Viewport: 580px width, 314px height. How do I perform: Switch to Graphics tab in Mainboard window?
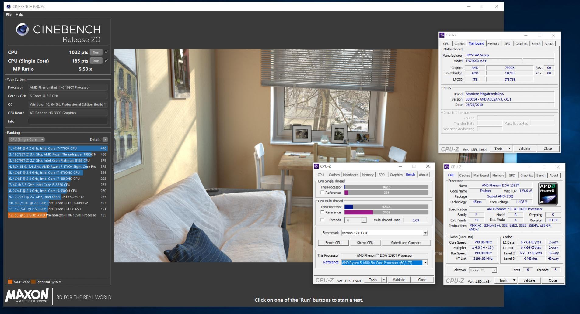[522, 44]
